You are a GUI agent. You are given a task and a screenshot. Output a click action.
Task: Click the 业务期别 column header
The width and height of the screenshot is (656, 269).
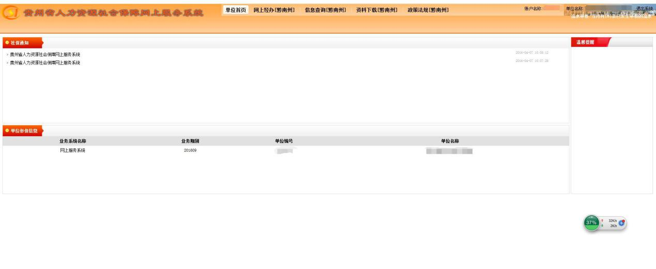click(x=190, y=141)
